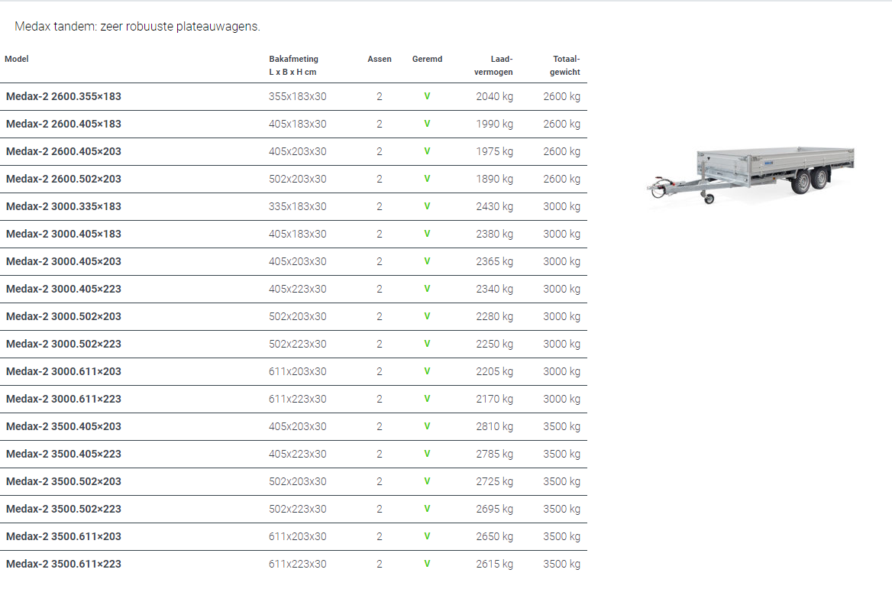Click the green check for Medax-2 3000.405×223

click(x=427, y=289)
